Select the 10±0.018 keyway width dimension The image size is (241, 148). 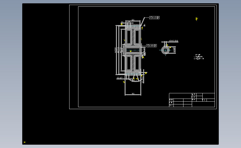173,41
